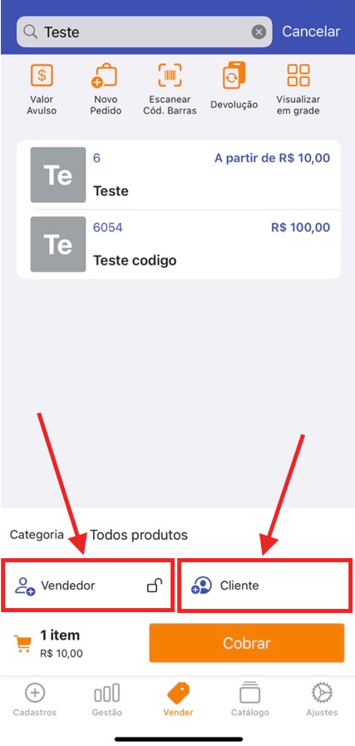Open the shopping cart icon
Screen dimensions: 355x746
22,644
